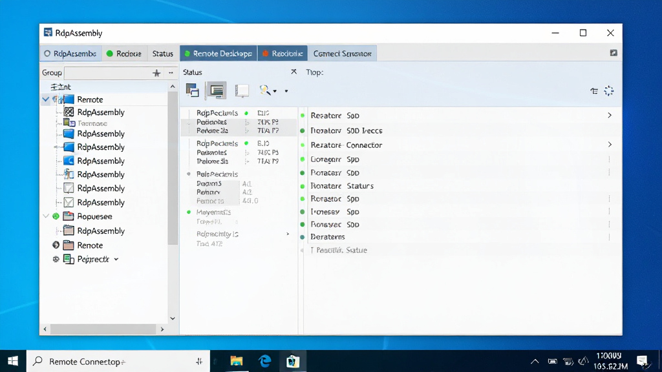The image size is (662, 372).
Task: Click the indent list icon left of dotted circle
Action: pyautogui.click(x=594, y=90)
